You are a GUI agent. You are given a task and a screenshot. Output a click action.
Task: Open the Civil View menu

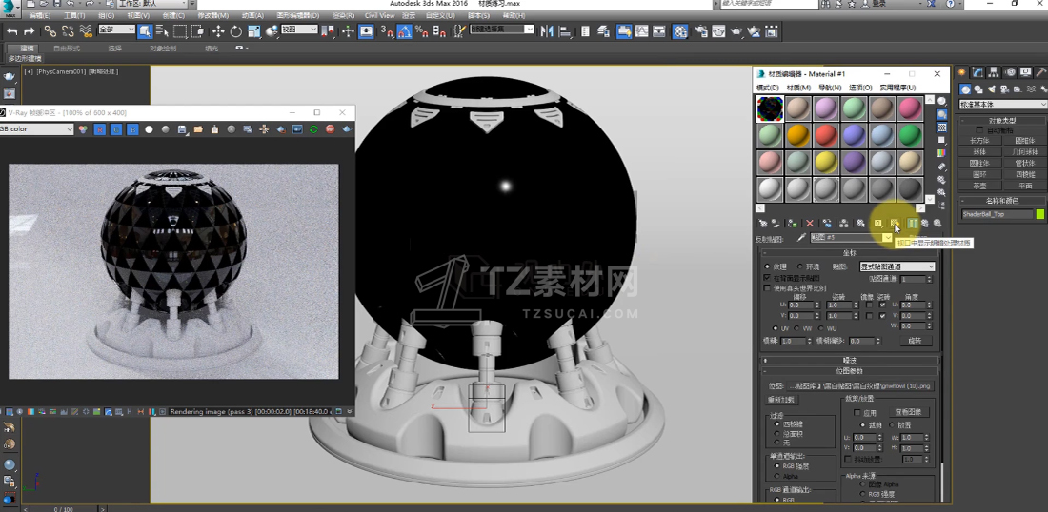(x=379, y=16)
